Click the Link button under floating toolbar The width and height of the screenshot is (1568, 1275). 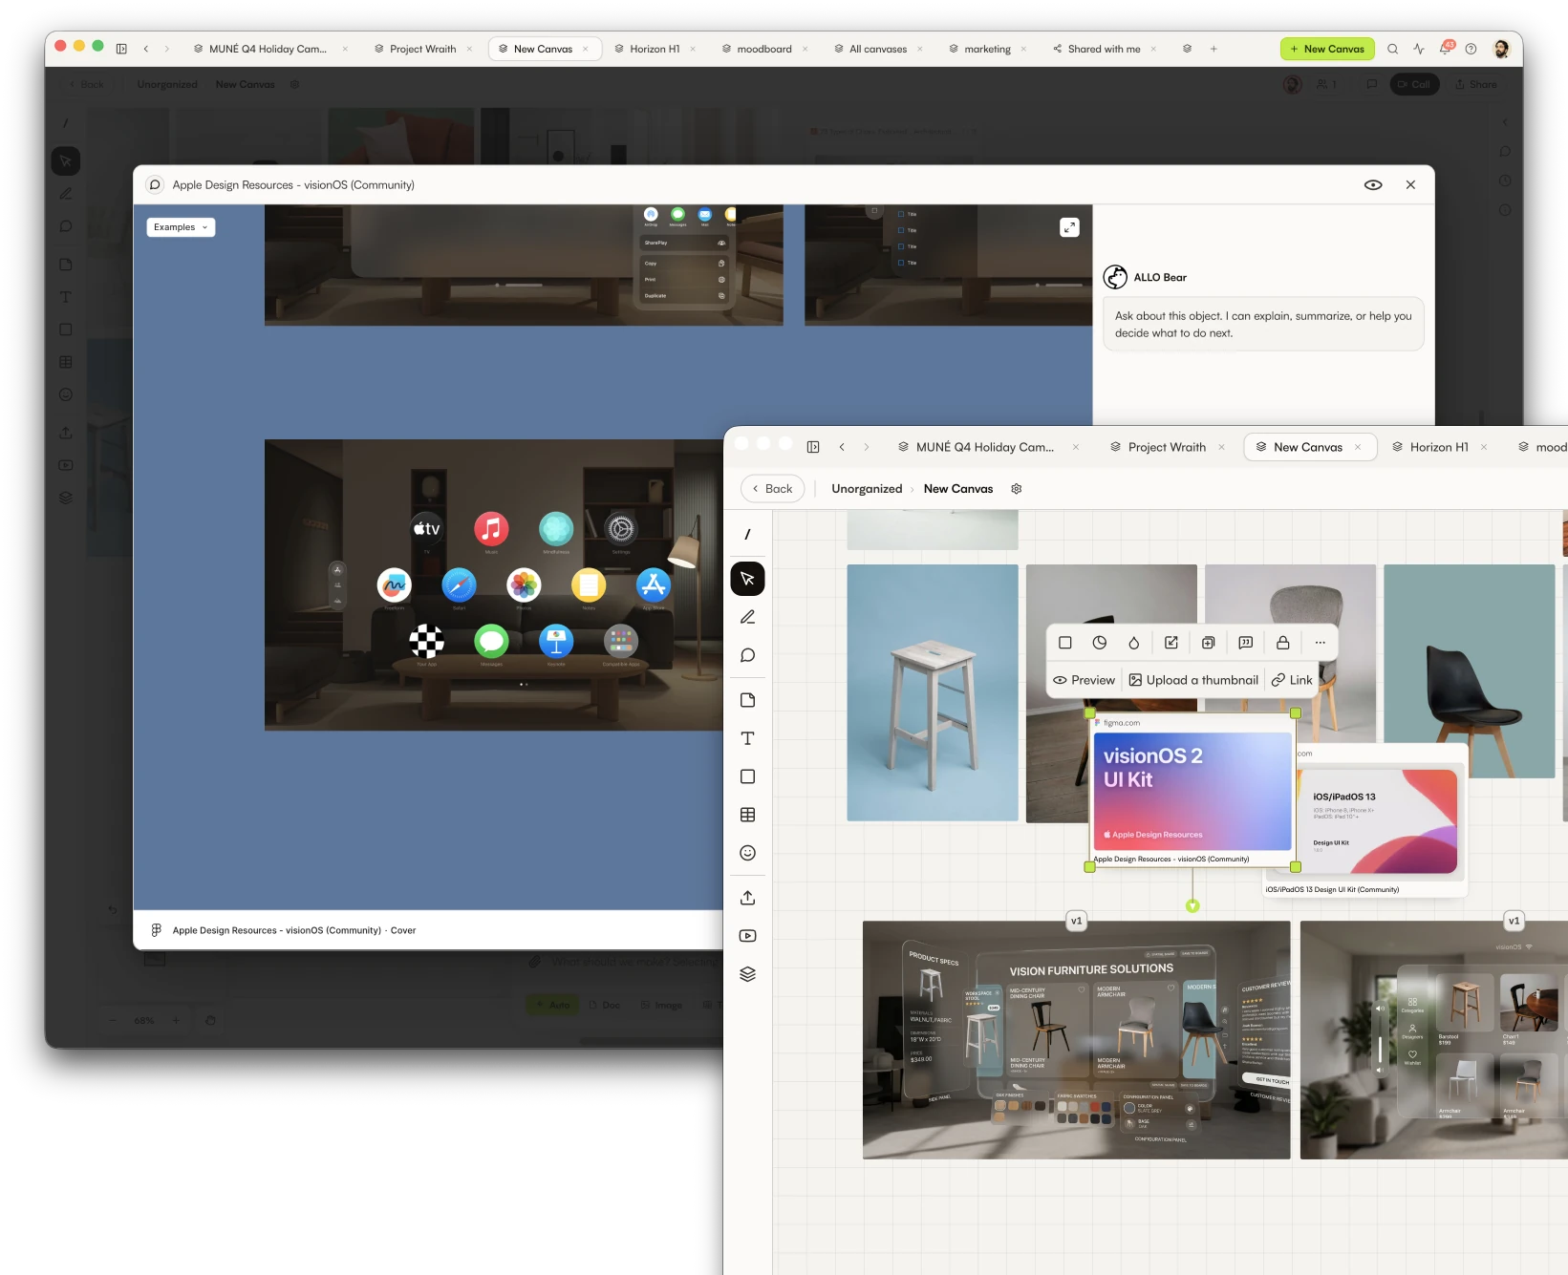1292,680
